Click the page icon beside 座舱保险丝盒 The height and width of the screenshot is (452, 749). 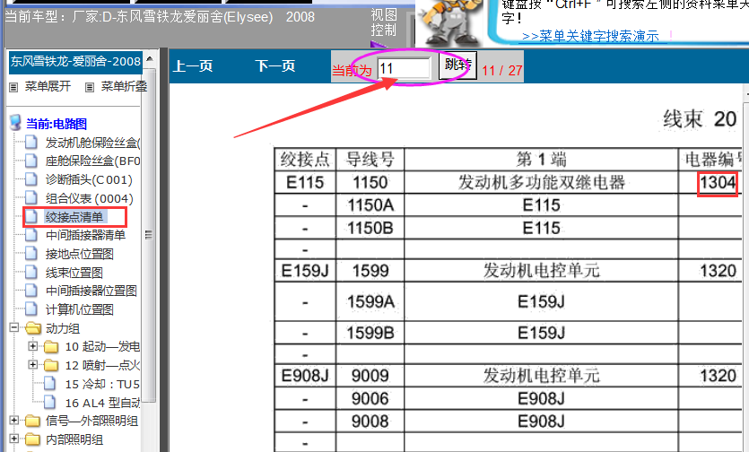(x=31, y=161)
